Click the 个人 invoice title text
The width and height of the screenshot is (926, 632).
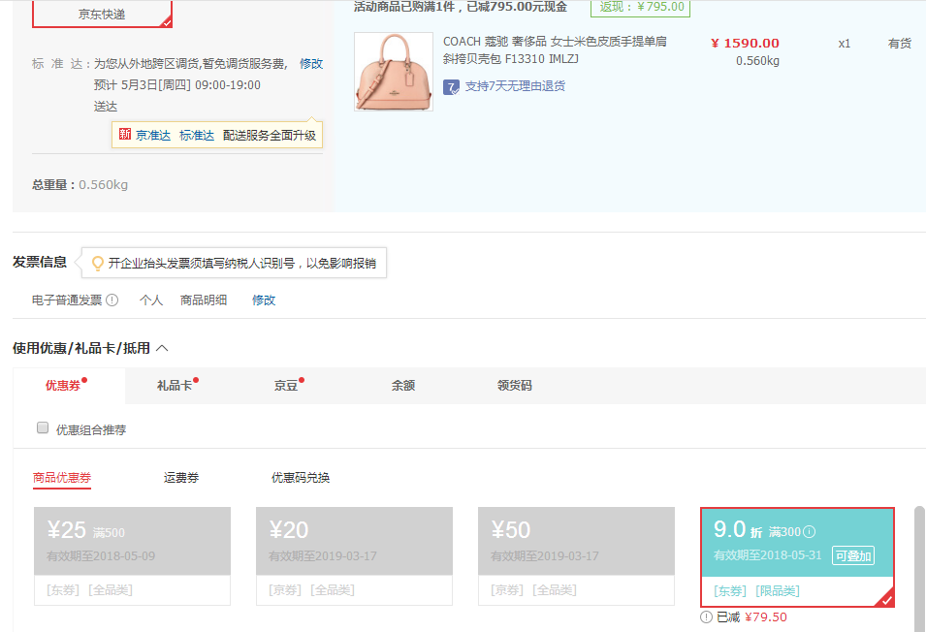(x=151, y=300)
